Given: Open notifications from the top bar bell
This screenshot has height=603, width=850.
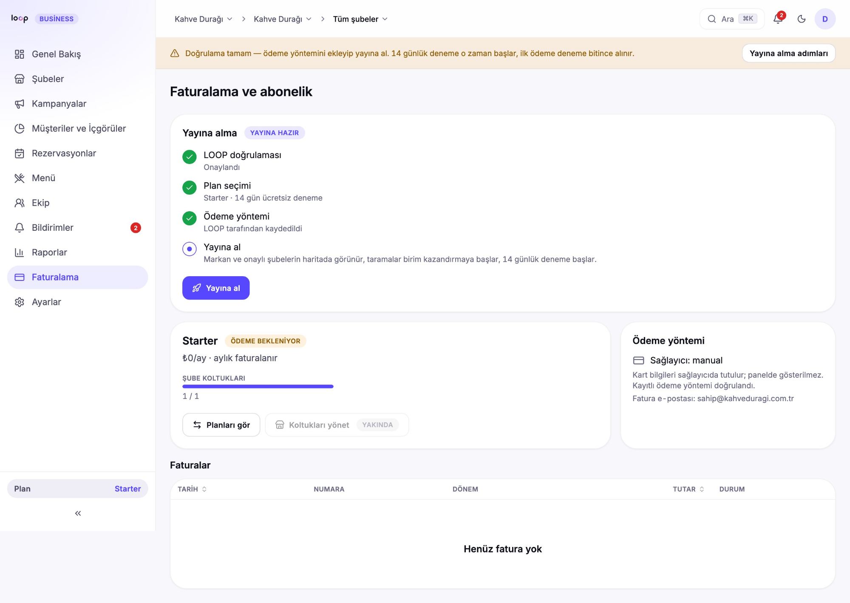Looking at the screenshot, I should point(778,19).
